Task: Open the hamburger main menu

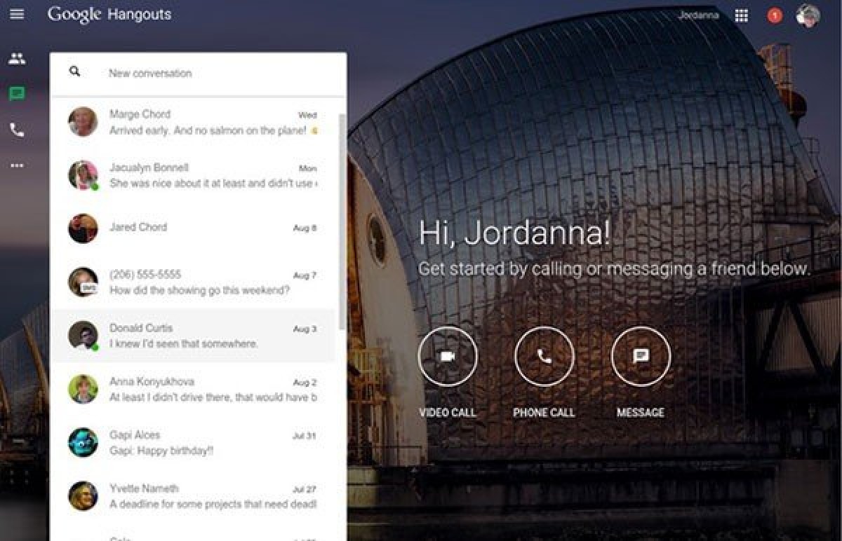Action: pyautogui.click(x=17, y=14)
